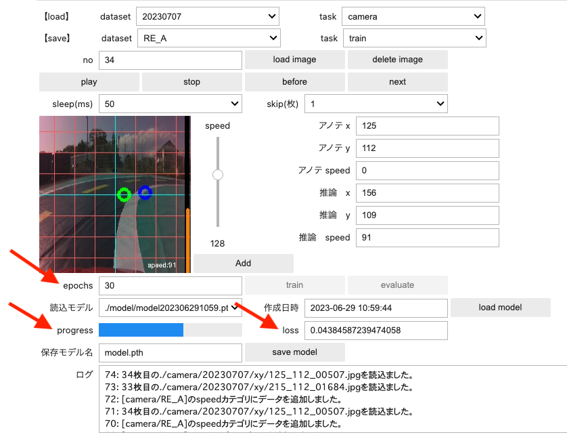Screen dimensions: 567x441
Task: Click the loss value field
Action: click(376, 330)
